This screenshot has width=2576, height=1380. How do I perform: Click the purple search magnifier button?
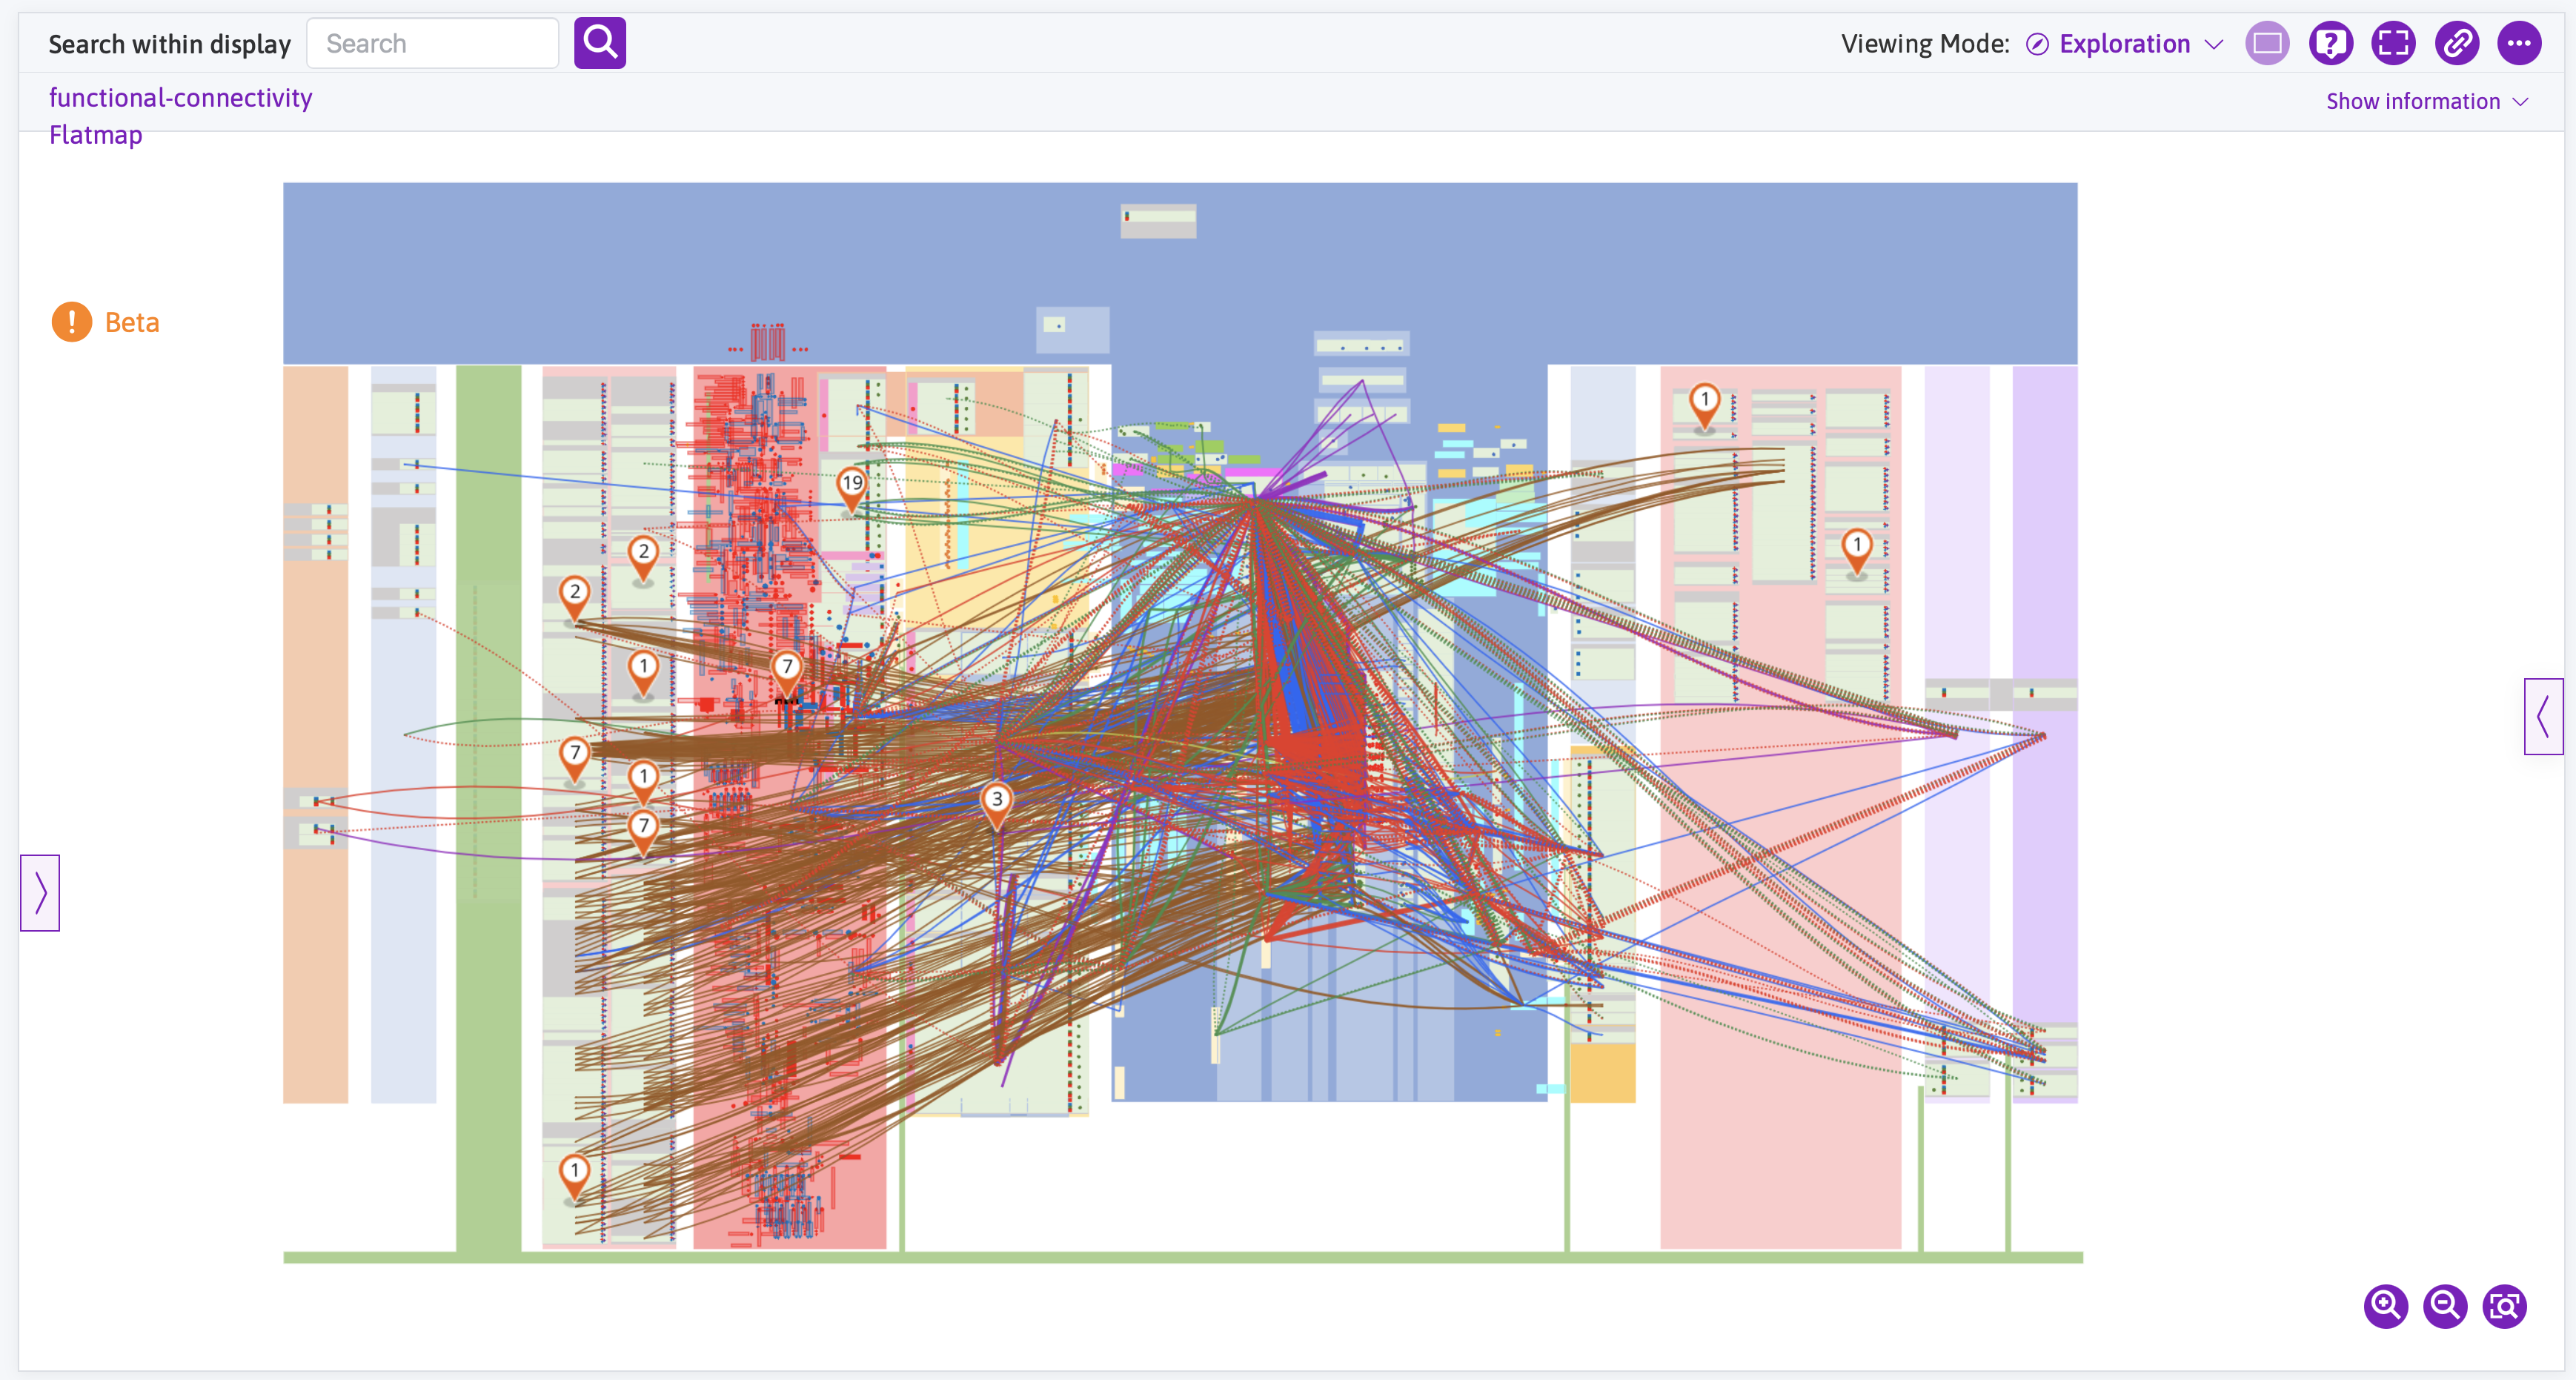click(x=599, y=43)
